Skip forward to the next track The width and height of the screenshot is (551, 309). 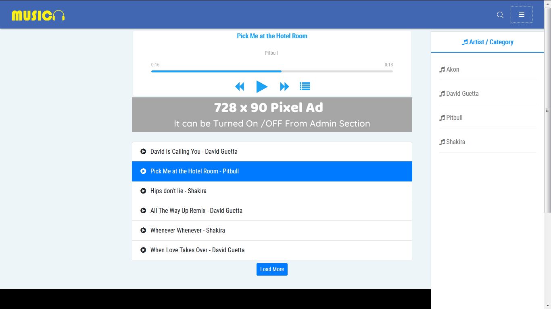[x=284, y=87]
